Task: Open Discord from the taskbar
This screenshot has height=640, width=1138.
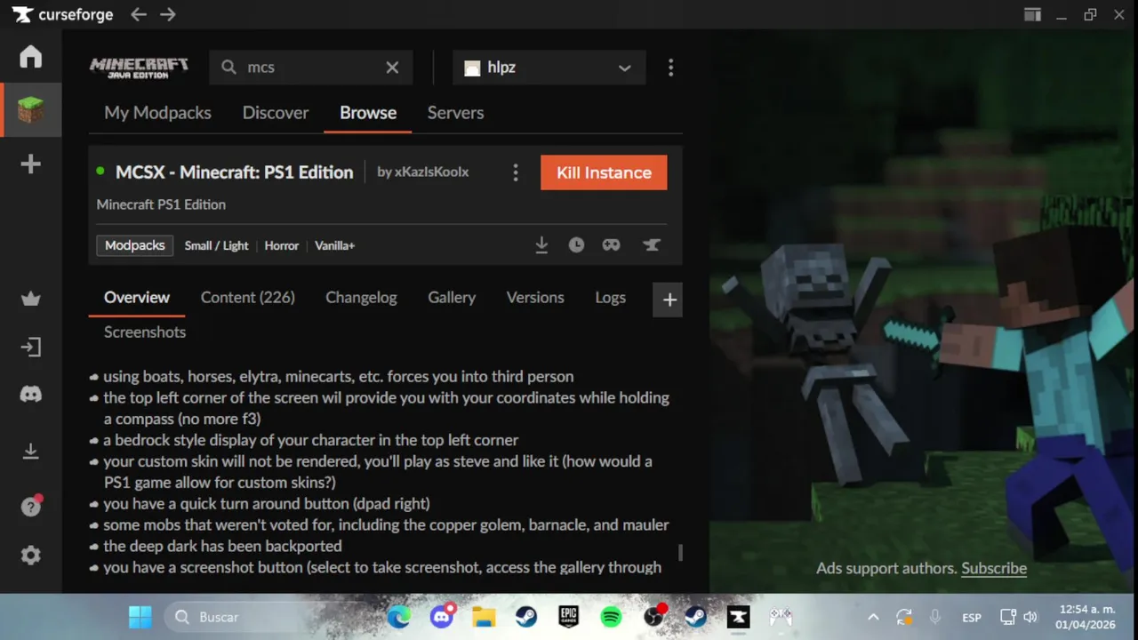Action: click(x=442, y=617)
